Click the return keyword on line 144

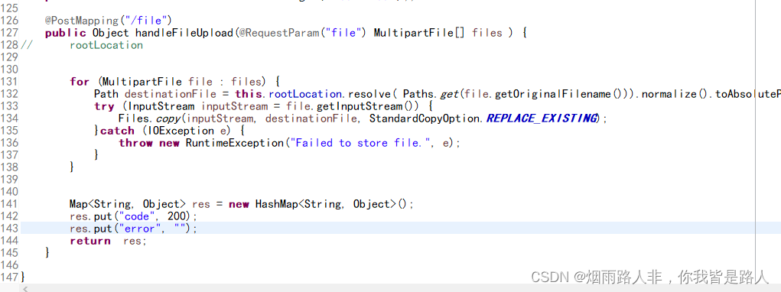pos(90,241)
